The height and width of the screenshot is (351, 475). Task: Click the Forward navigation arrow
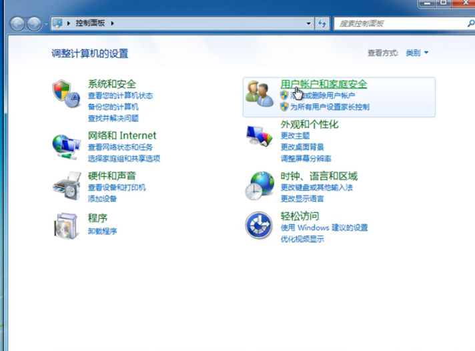tap(34, 23)
